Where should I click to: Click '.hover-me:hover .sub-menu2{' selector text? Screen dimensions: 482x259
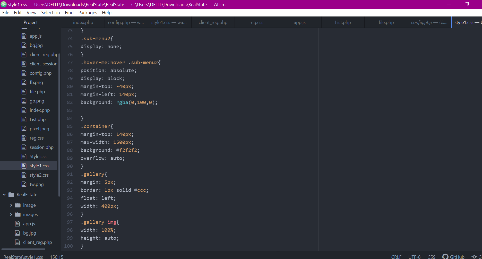[120, 62]
